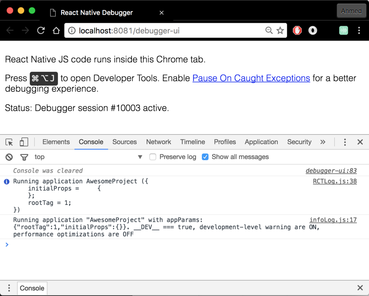Open the console drawer three-dot menu
369x296 pixels.
pos(9,288)
